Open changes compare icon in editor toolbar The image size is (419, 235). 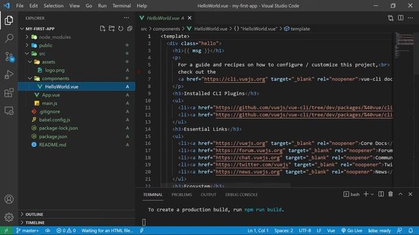pos(391,18)
